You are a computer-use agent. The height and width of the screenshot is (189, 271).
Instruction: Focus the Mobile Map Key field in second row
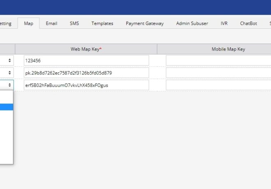pos(218,73)
